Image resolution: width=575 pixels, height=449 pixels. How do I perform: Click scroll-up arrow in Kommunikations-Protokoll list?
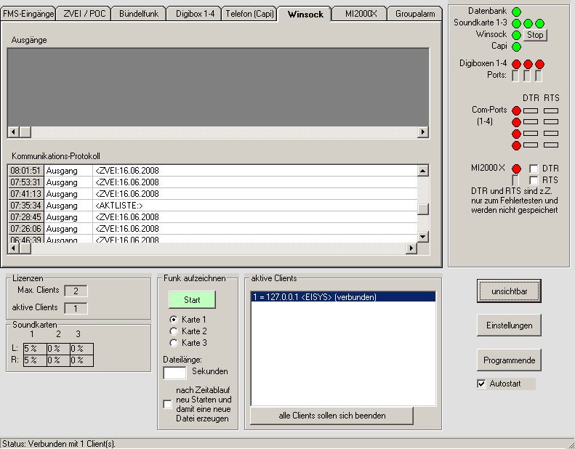coord(423,171)
